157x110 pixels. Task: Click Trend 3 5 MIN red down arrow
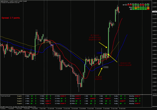pos(50,101)
